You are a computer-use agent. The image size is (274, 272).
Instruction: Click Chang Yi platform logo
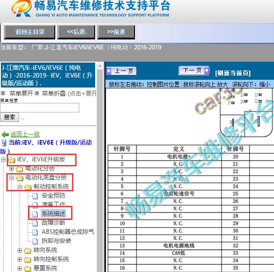[21, 9]
